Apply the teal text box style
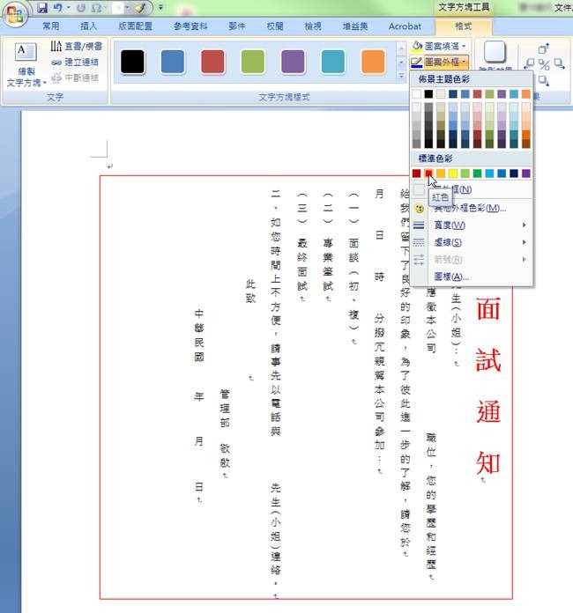Image resolution: width=573 pixels, height=613 pixels. (x=333, y=62)
